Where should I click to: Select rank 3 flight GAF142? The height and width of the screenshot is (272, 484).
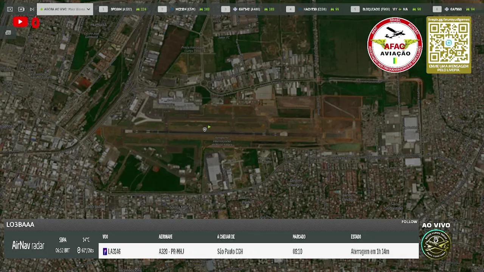(249, 9)
